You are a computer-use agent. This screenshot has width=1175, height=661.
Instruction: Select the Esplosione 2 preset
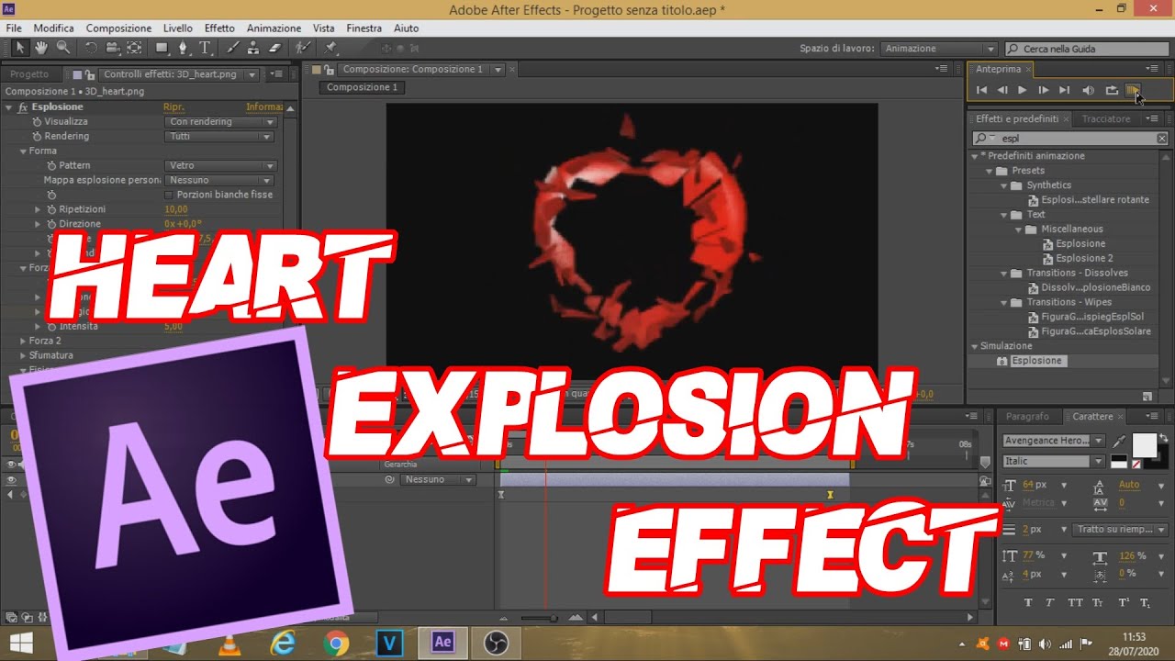[x=1084, y=258]
